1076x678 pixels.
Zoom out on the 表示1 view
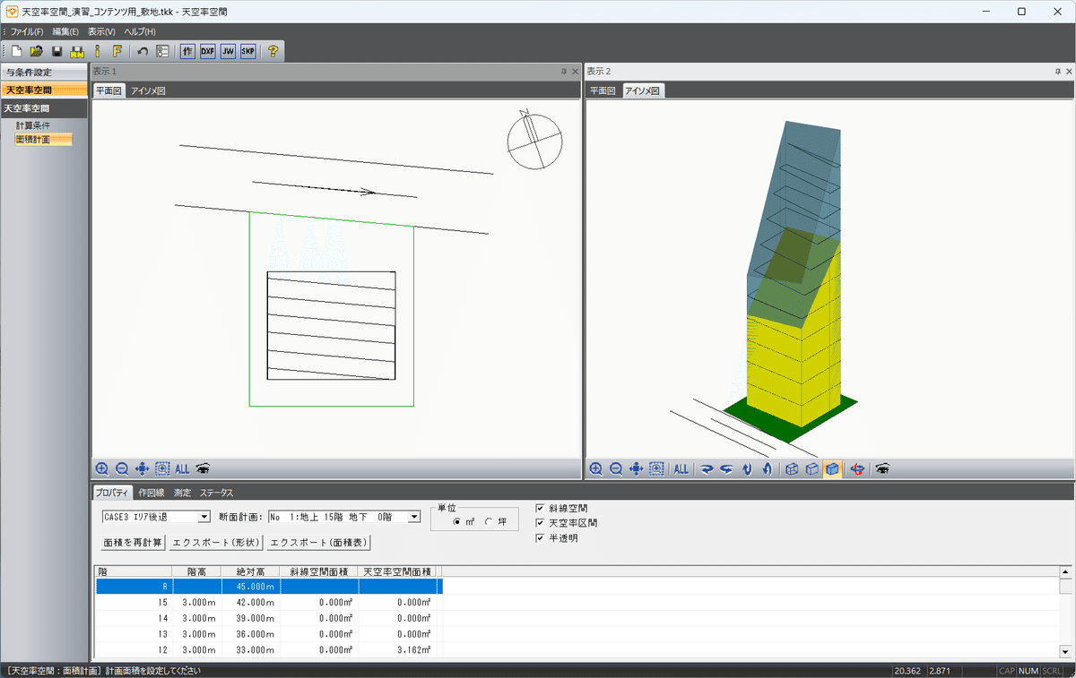click(122, 468)
